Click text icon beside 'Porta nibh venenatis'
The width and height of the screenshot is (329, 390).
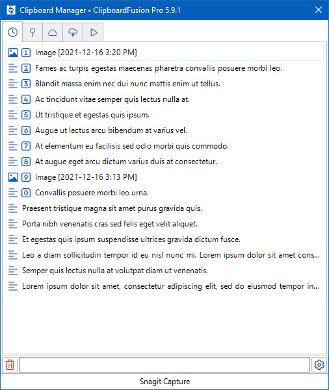tap(13, 224)
